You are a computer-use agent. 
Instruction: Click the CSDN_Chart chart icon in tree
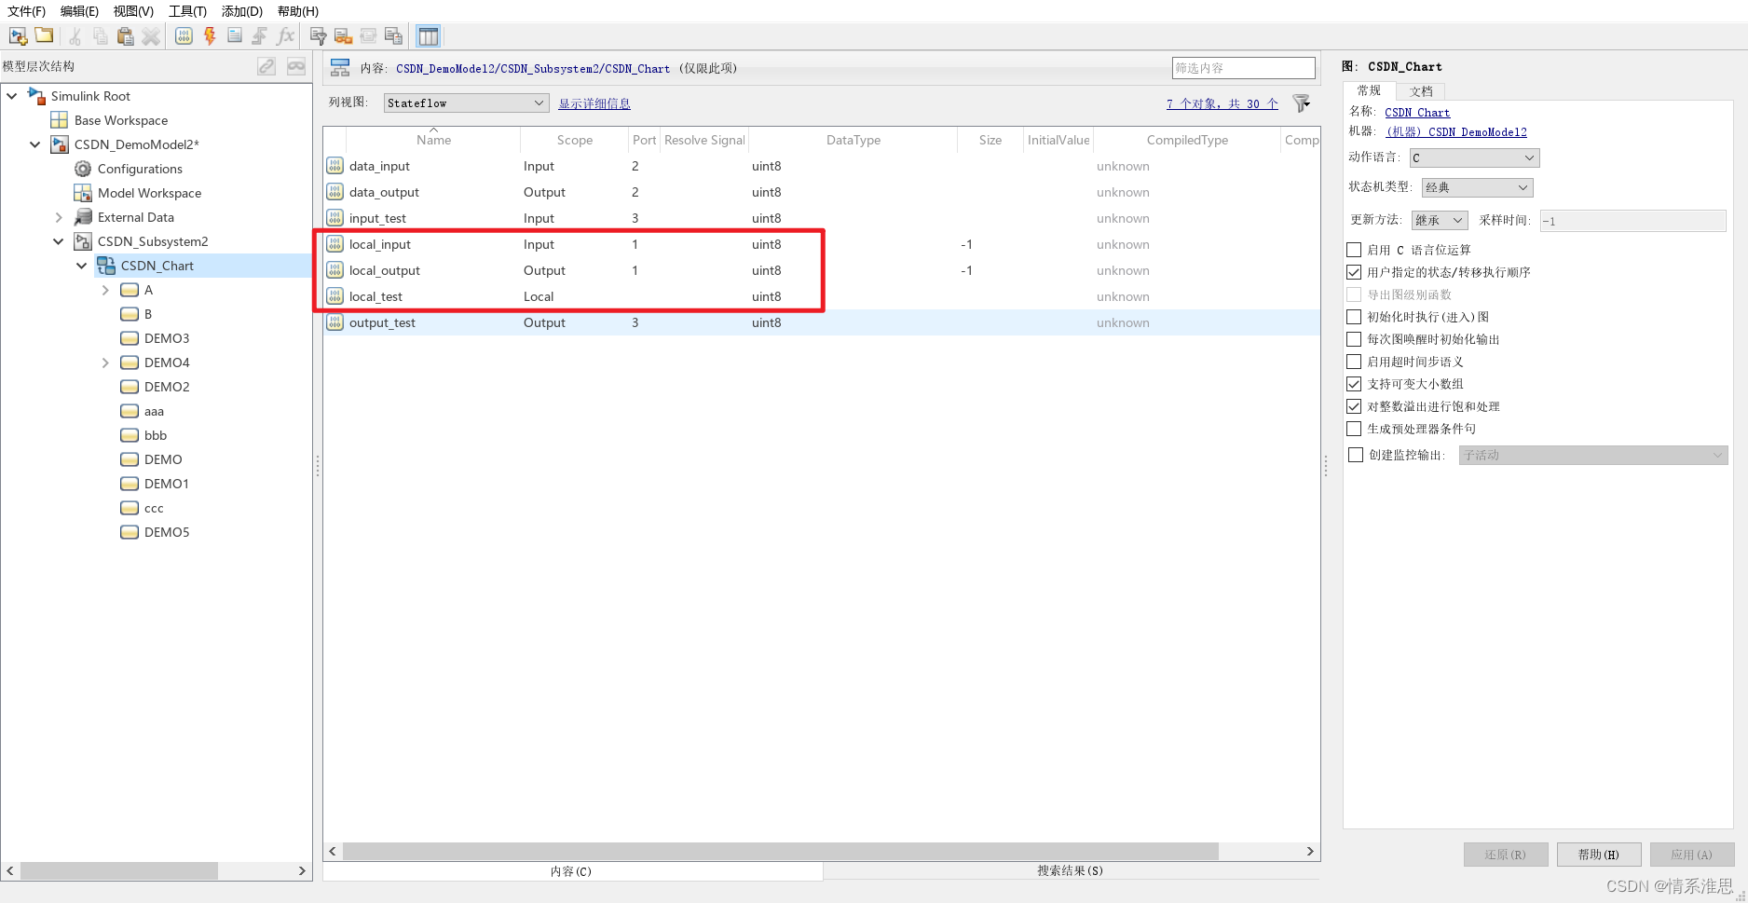106,266
